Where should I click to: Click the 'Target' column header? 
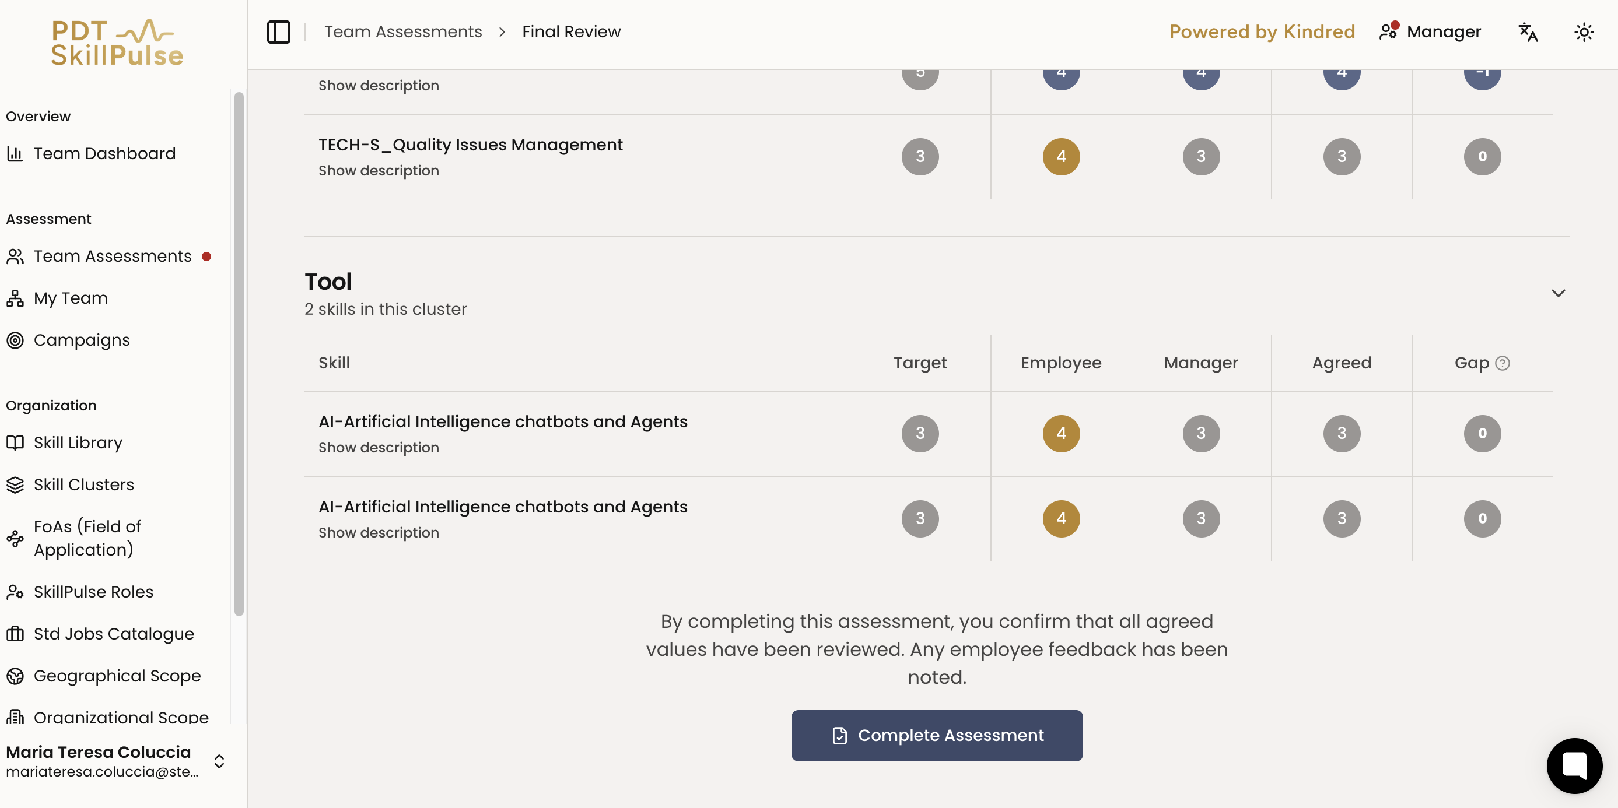point(920,363)
